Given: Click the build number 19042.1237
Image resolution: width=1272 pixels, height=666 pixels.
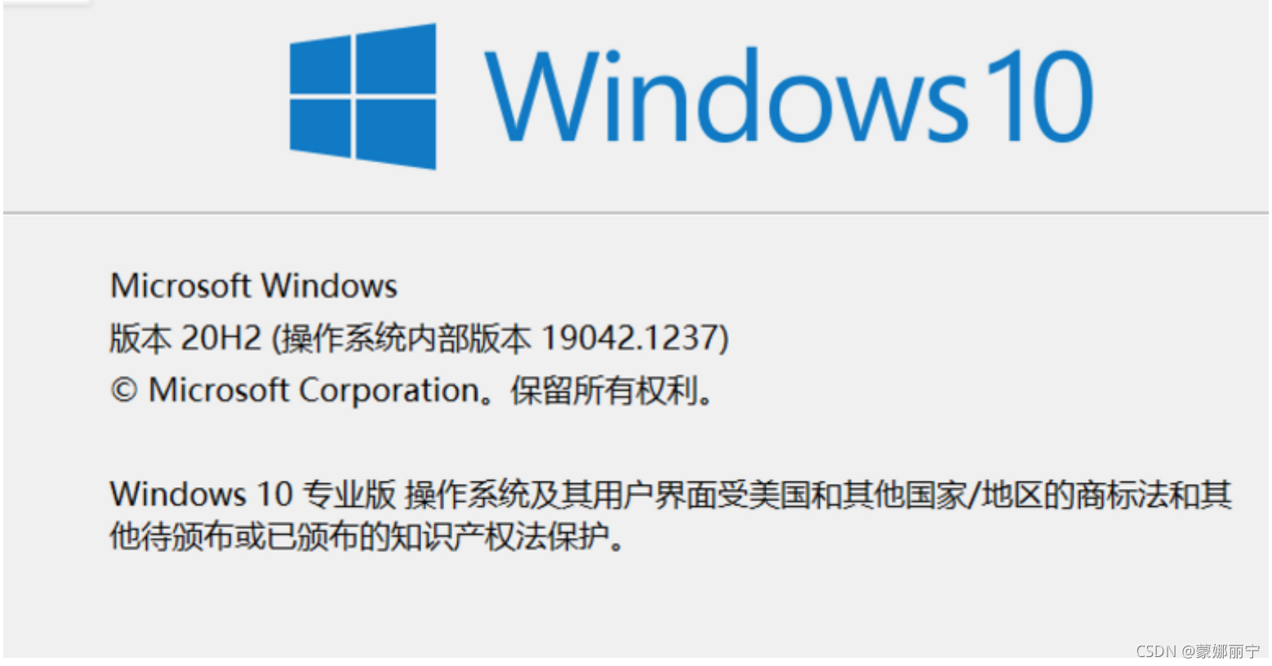Looking at the screenshot, I should 630,338.
